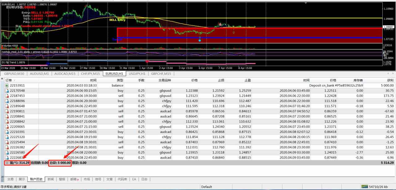The height and width of the screenshot is (190, 396).
Task: Switch to the USDJPY,H1 chart tab
Action: (137, 74)
